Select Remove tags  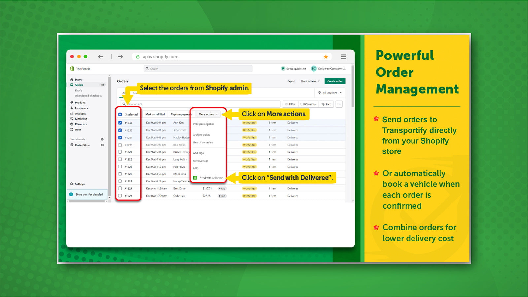(x=201, y=161)
